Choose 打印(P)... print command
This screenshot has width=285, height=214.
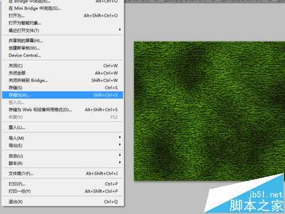pyautogui.click(x=63, y=184)
